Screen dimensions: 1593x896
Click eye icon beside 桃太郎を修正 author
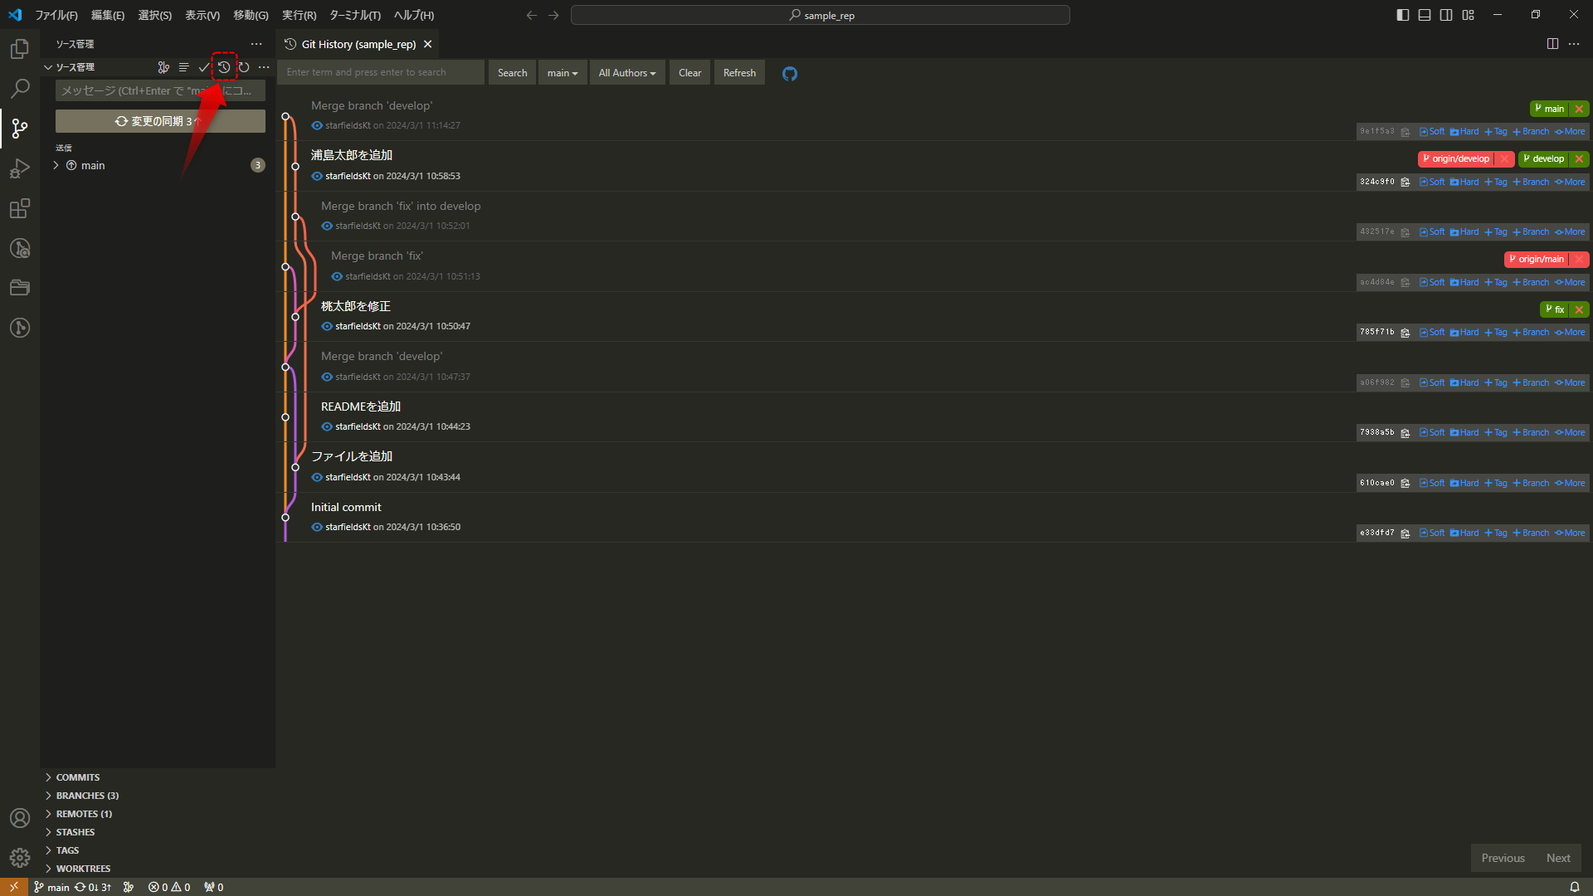tap(327, 326)
